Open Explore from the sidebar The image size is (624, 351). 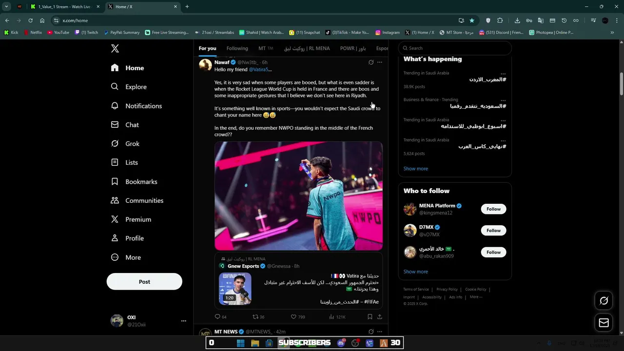click(129, 87)
